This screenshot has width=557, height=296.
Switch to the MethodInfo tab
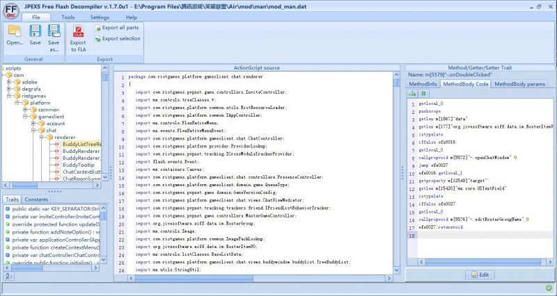pos(423,84)
